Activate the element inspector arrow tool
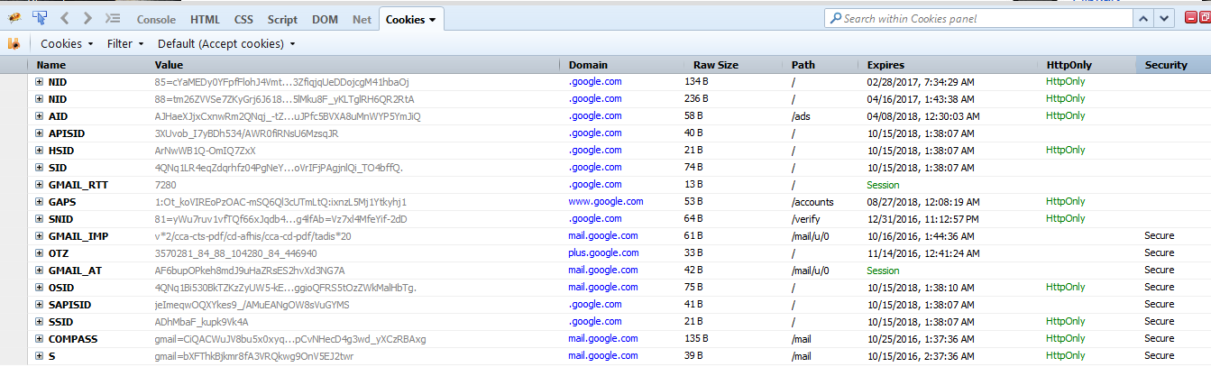This screenshot has width=1211, height=367. click(40, 18)
